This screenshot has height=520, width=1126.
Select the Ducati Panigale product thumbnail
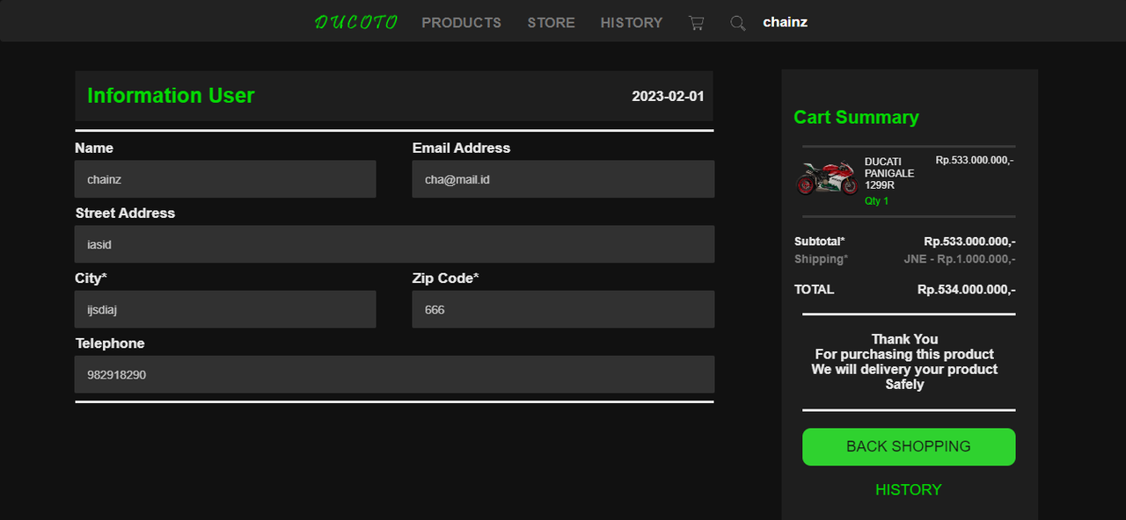(x=826, y=179)
